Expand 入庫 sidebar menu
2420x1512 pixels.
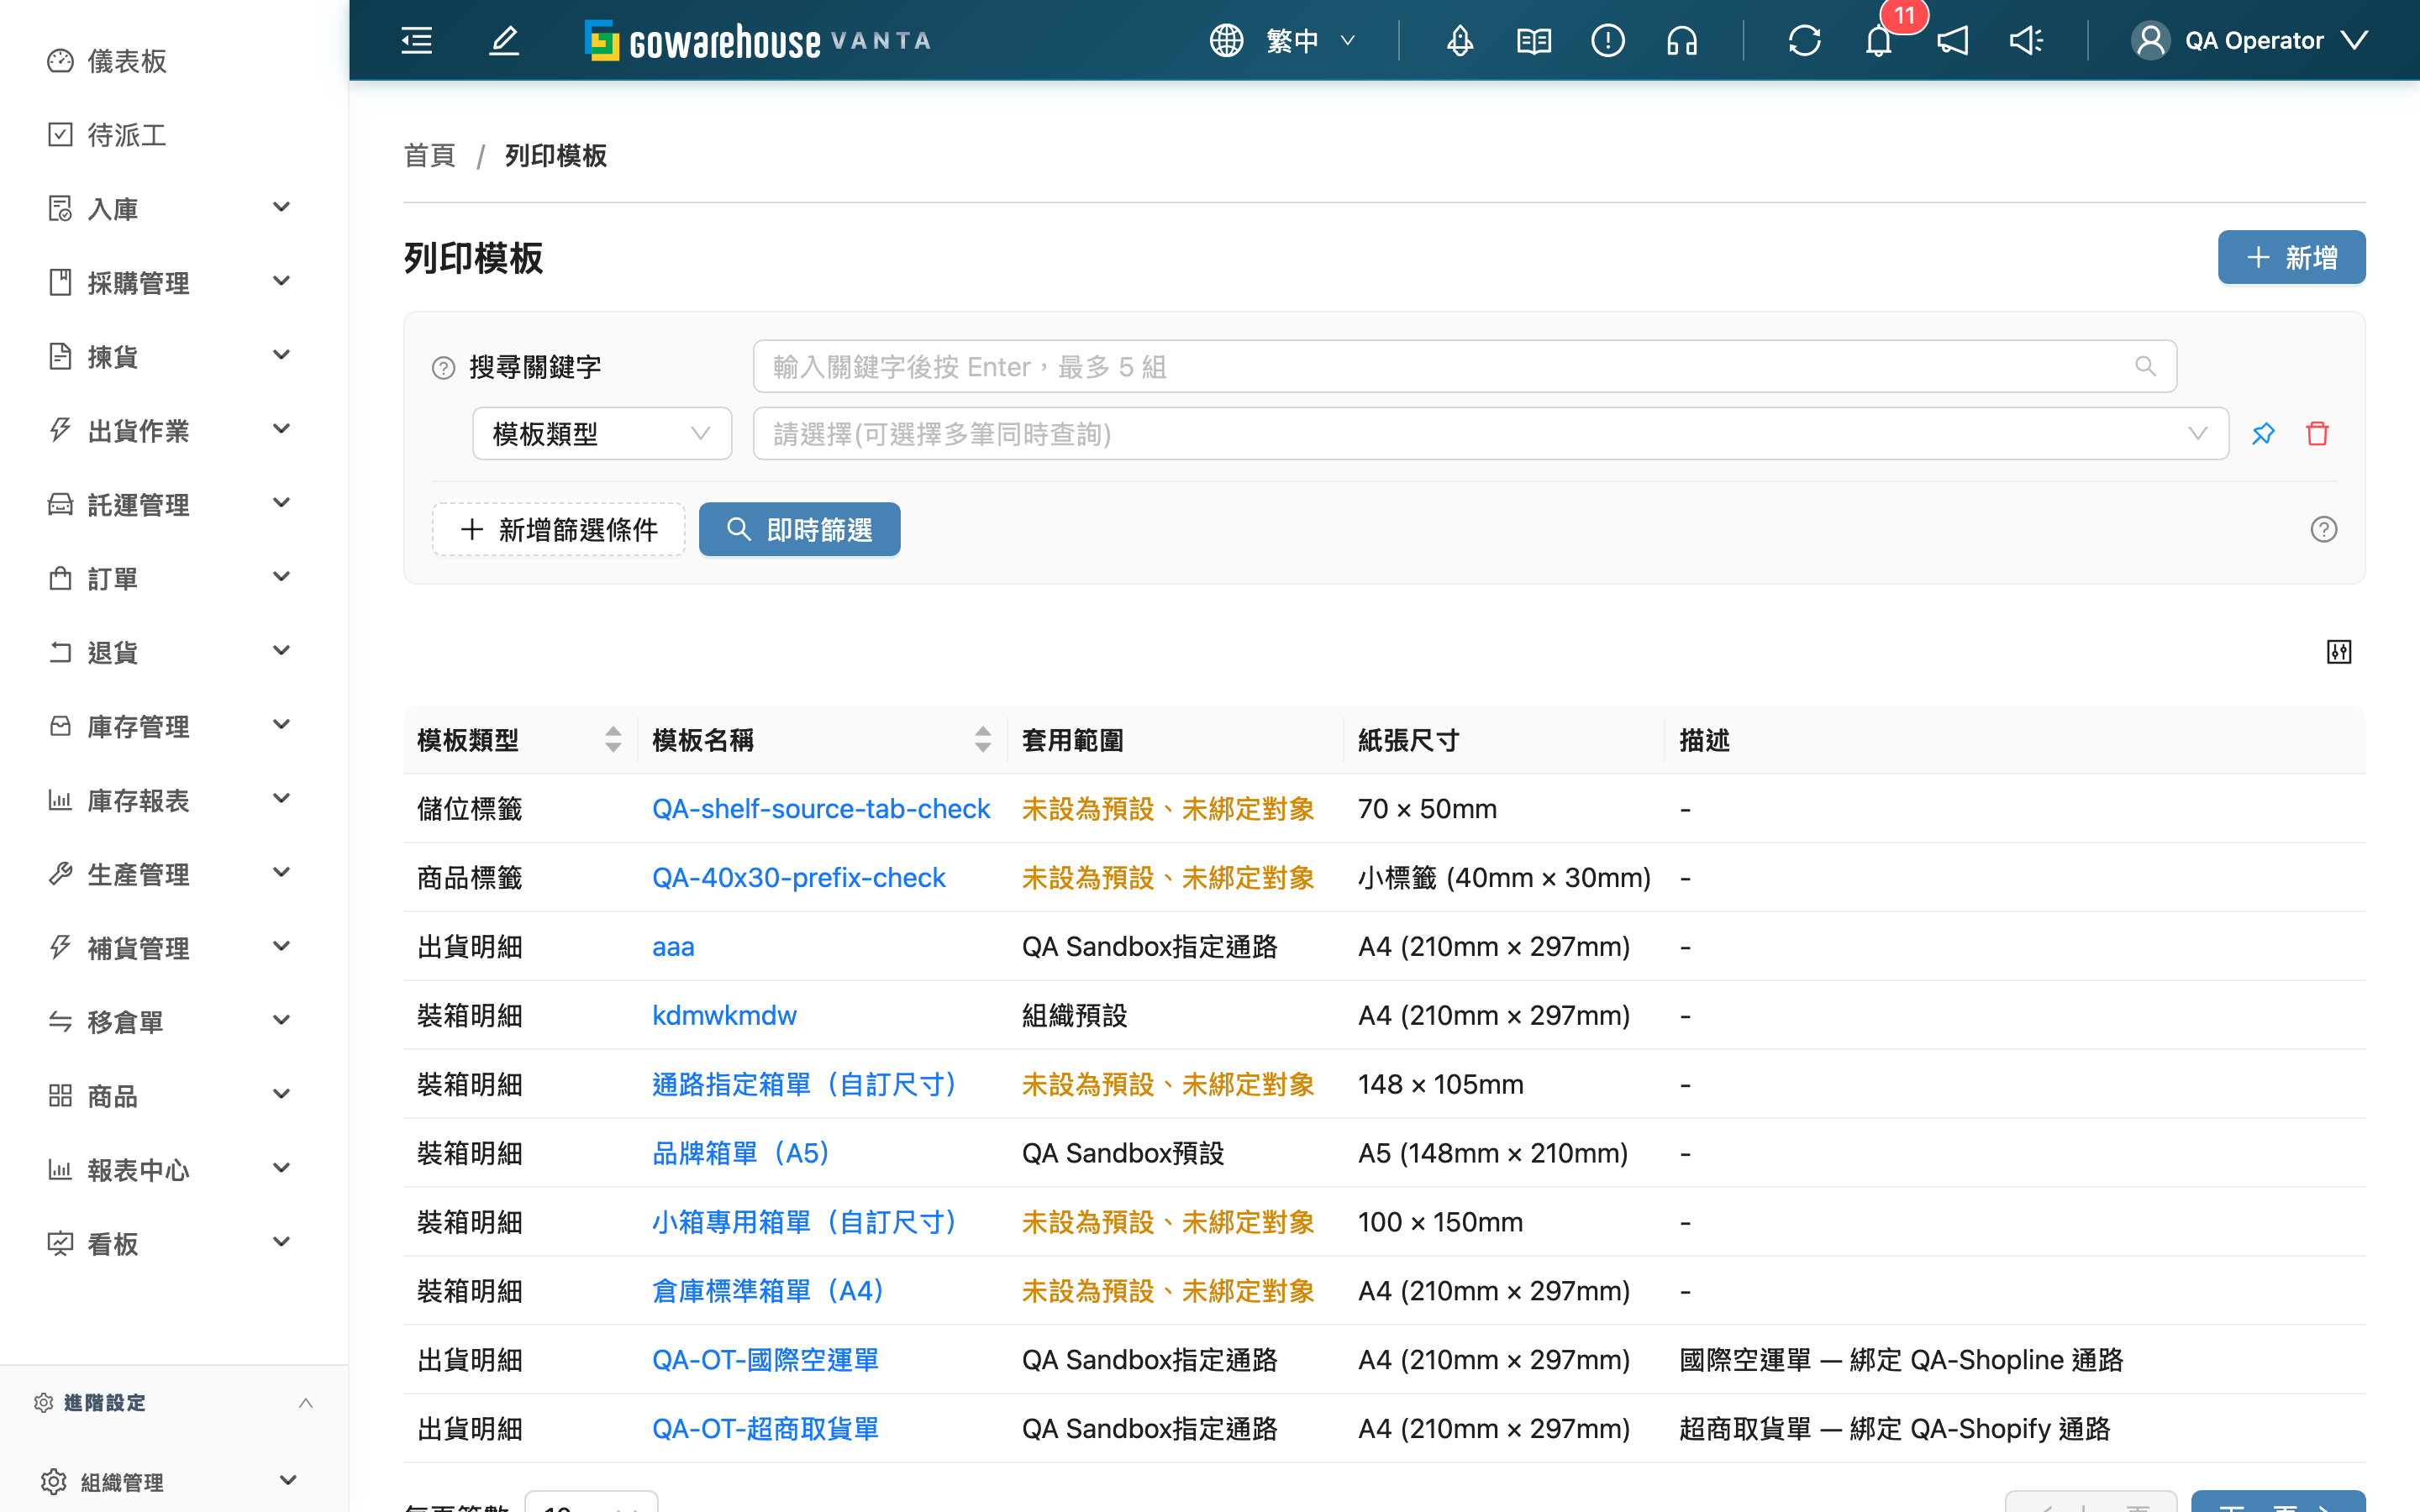pyautogui.click(x=170, y=208)
